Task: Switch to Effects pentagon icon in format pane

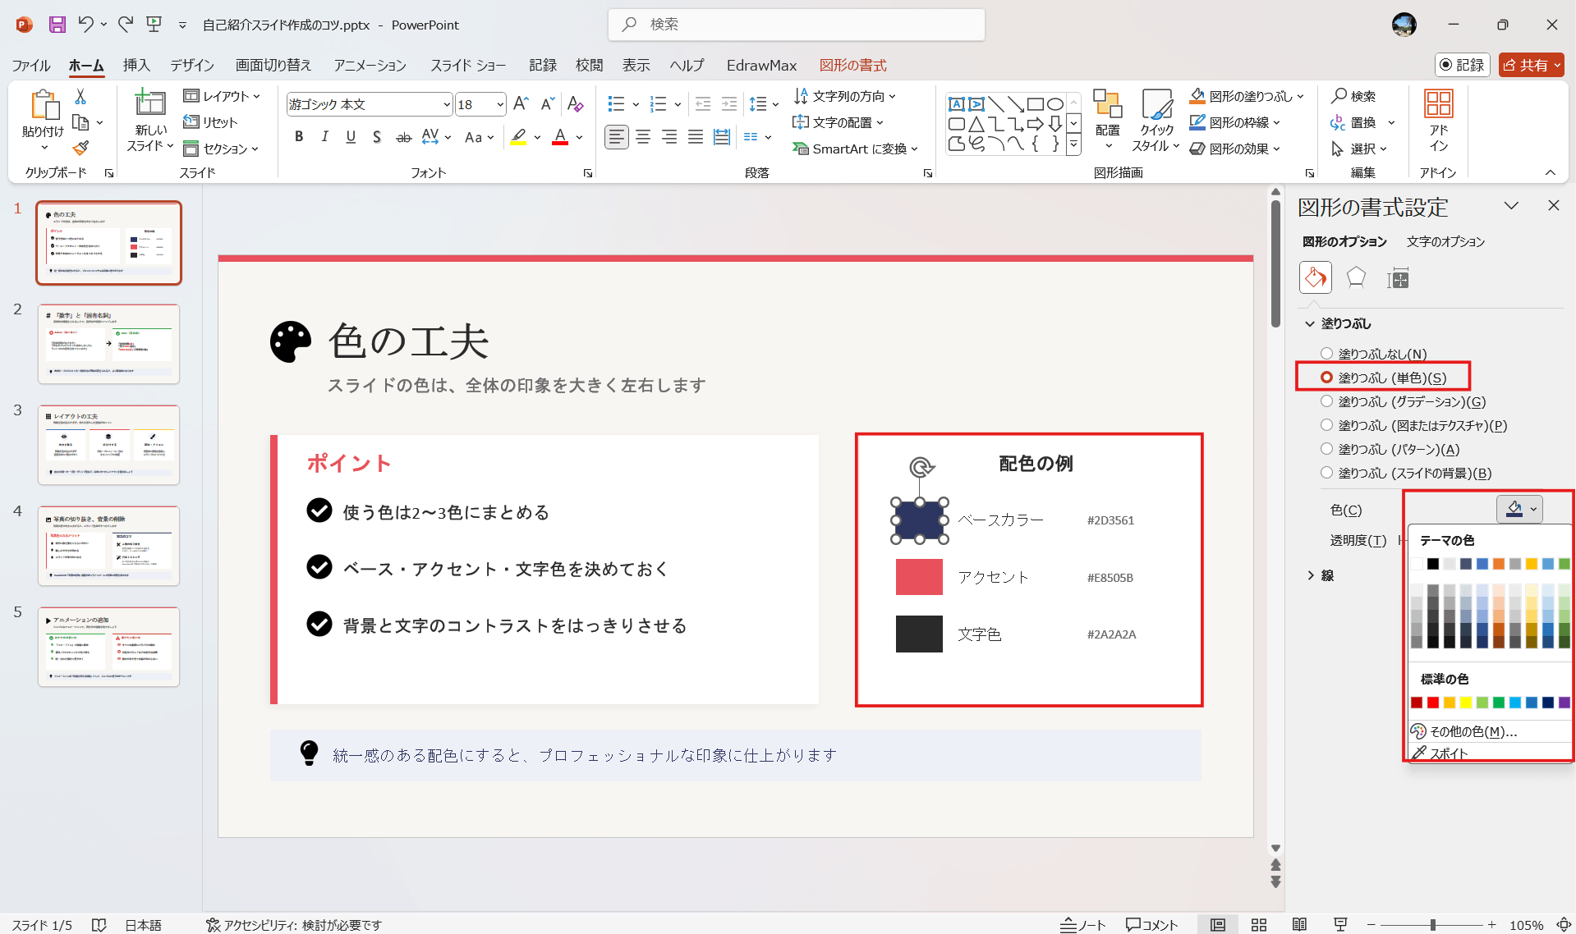Action: 1355,277
